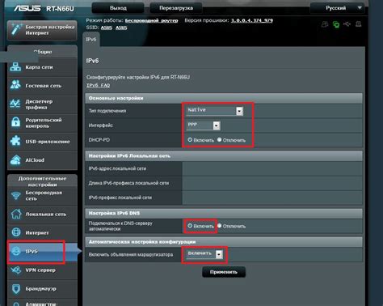Expand the Тип подключения Native dropdown
383x306 pixels.
[215, 111]
